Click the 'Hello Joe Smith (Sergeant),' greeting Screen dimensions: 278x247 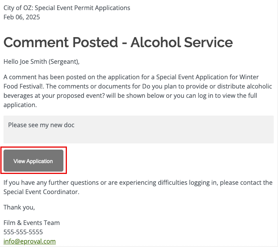point(41,62)
